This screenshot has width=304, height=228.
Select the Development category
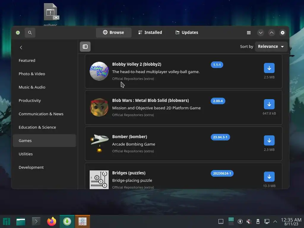point(45,167)
